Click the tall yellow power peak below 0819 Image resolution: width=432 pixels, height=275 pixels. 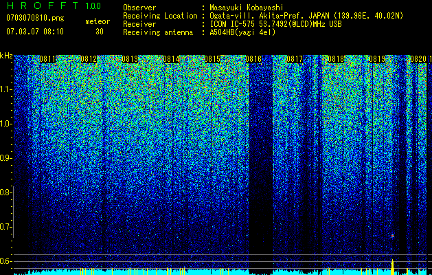[x=393, y=267]
